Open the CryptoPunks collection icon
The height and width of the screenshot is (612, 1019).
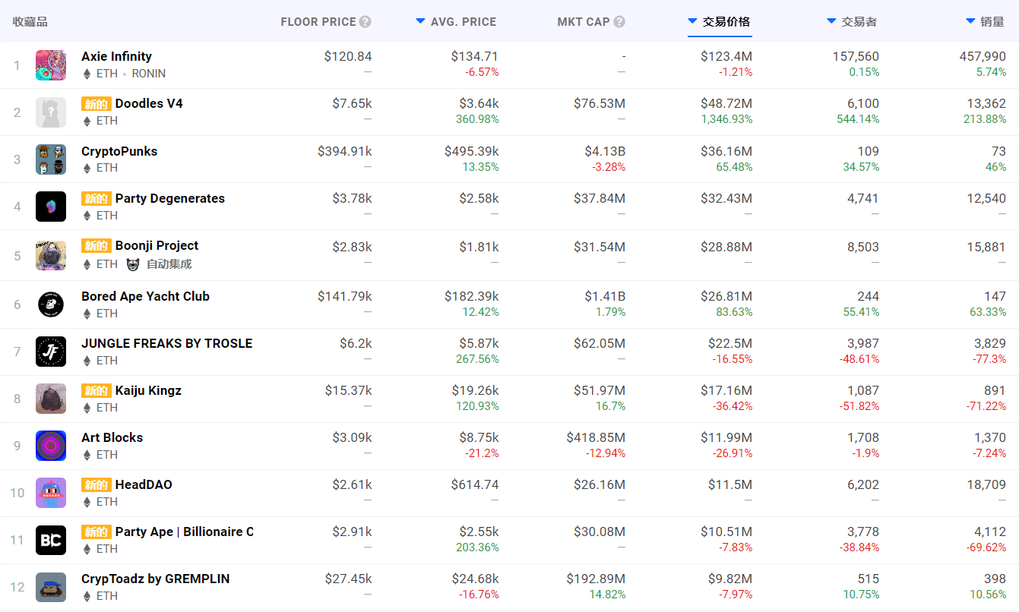pyautogui.click(x=51, y=159)
